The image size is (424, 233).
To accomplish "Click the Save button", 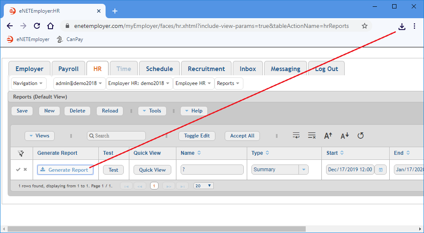I will click(22, 111).
